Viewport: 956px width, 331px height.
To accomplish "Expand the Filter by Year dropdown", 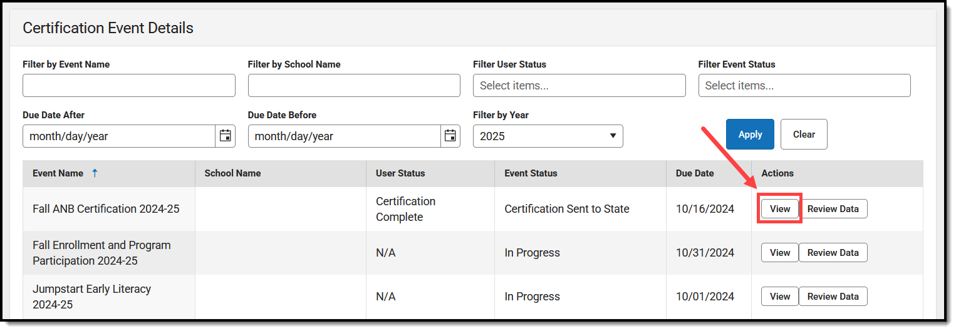I will pos(548,136).
